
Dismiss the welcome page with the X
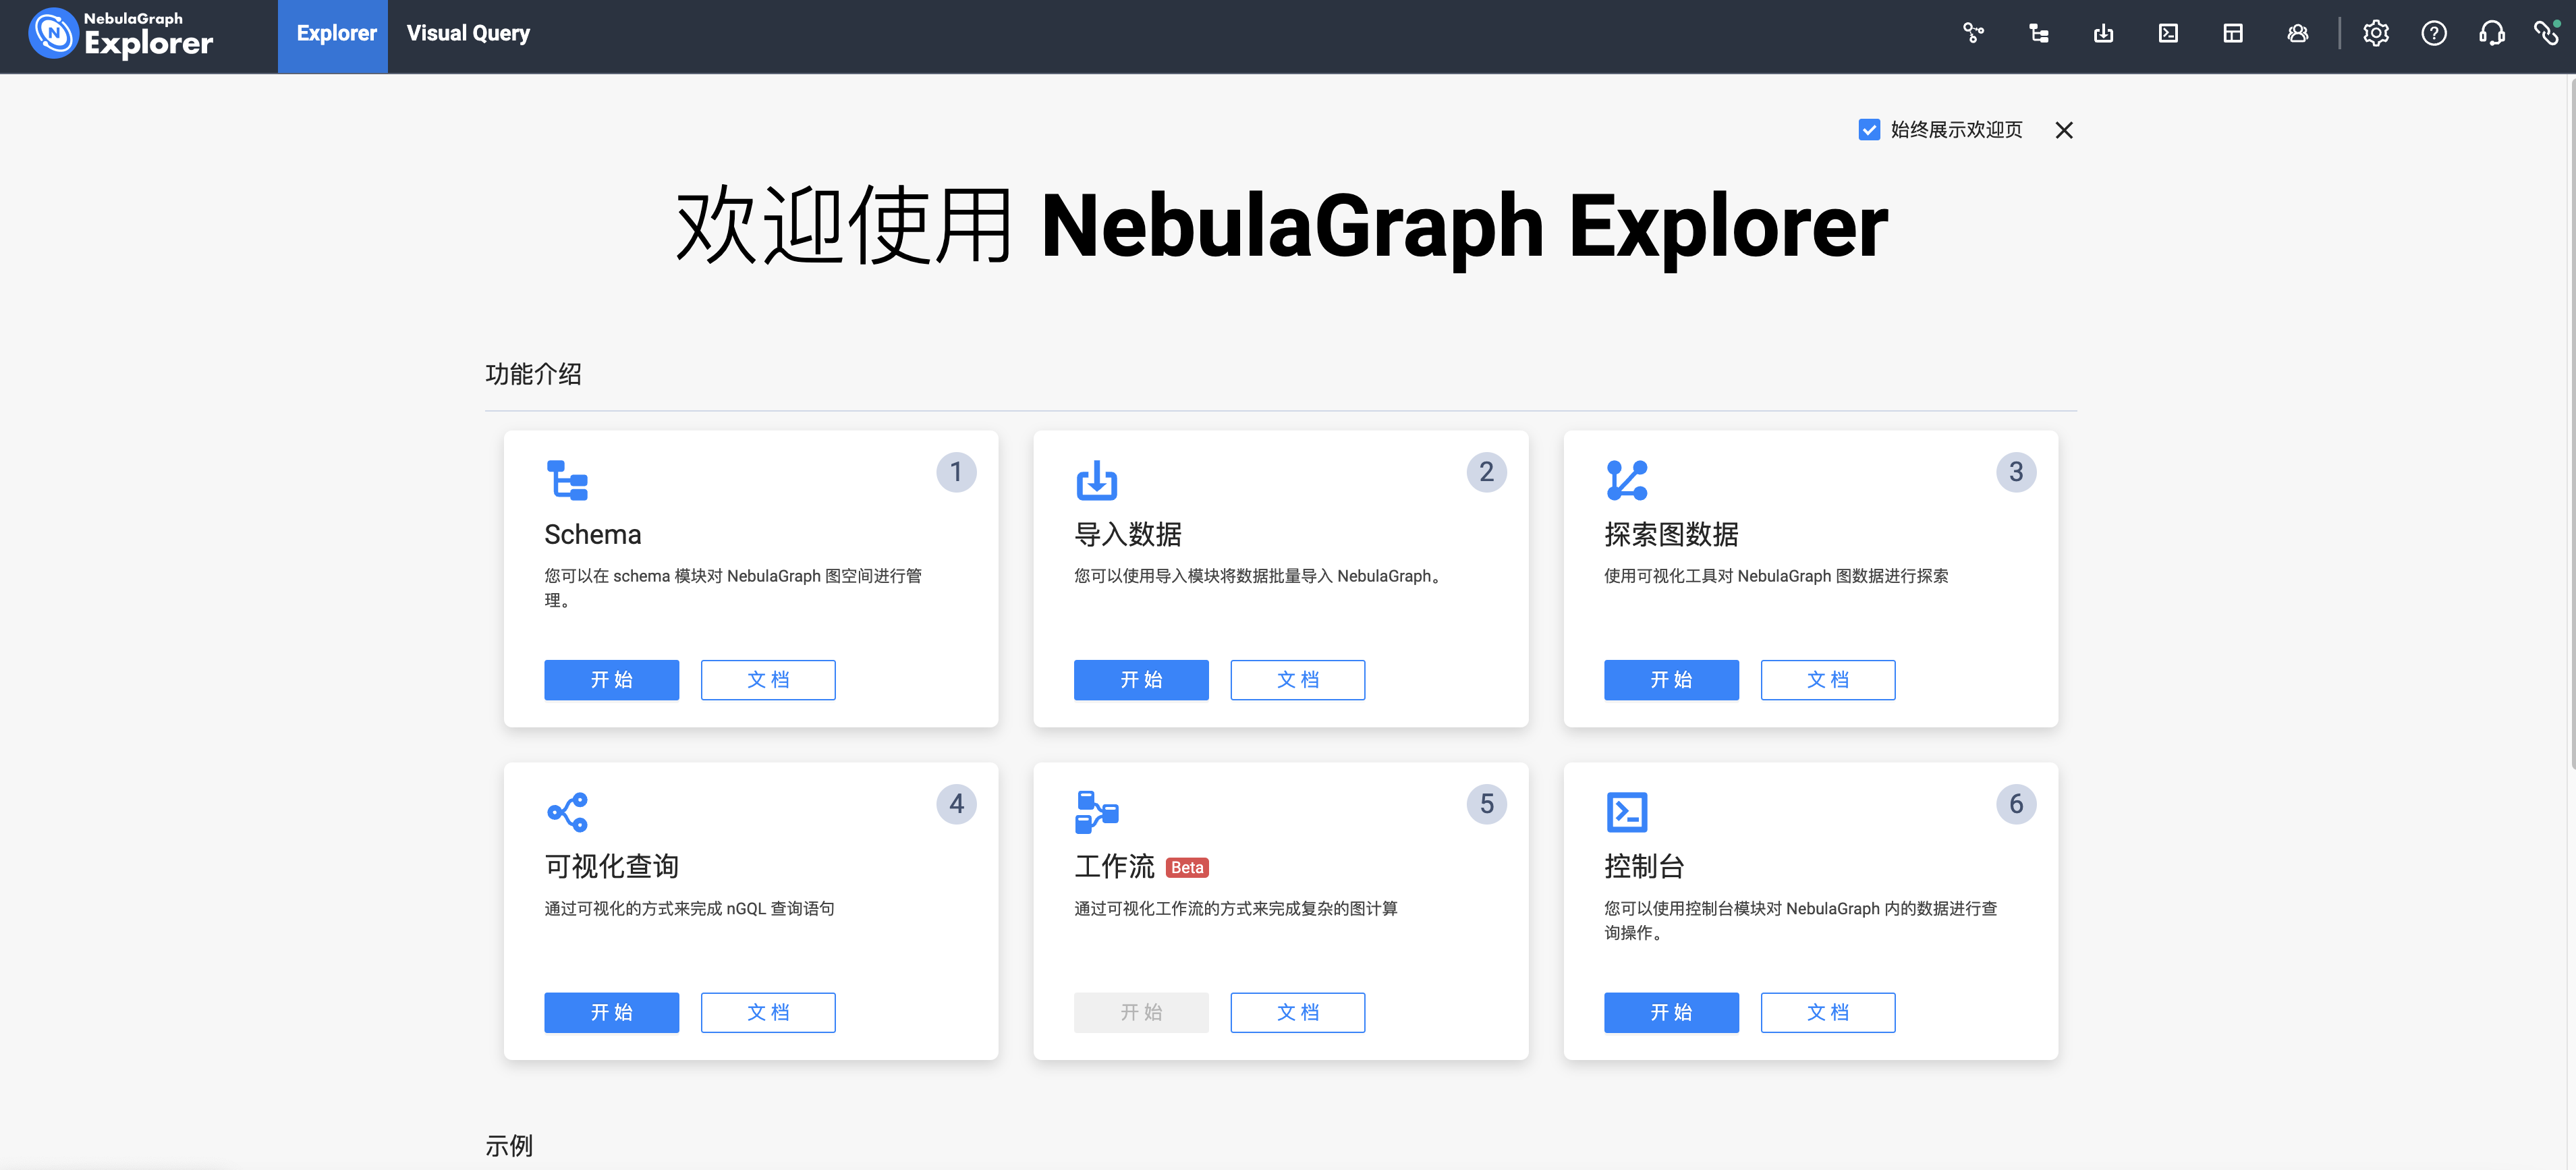tap(2064, 130)
